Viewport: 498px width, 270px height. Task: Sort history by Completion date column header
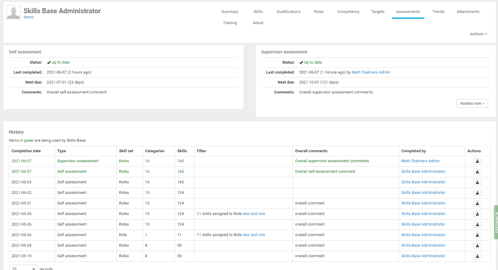(x=26, y=151)
